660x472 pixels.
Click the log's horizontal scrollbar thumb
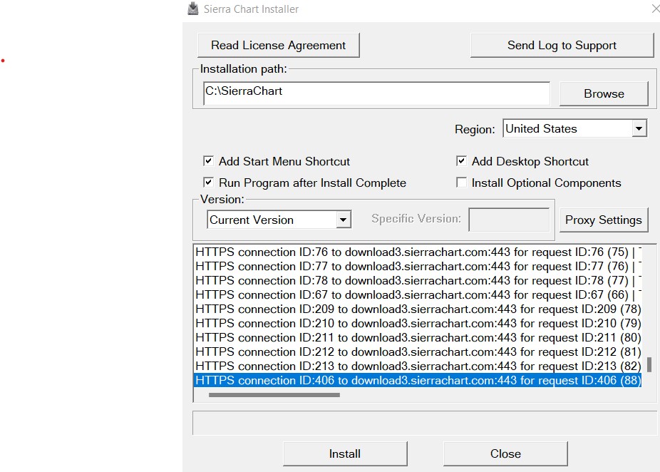[x=274, y=395]
